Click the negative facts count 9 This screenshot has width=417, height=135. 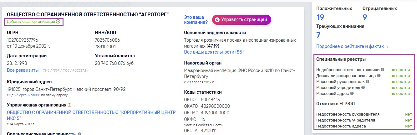point(365,17)
